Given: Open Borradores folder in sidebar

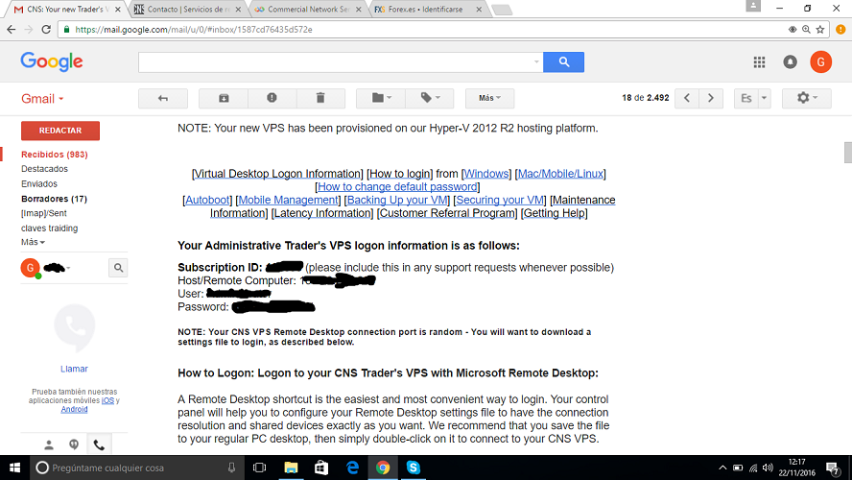Looking at the screenshot, I should [54, 199].
